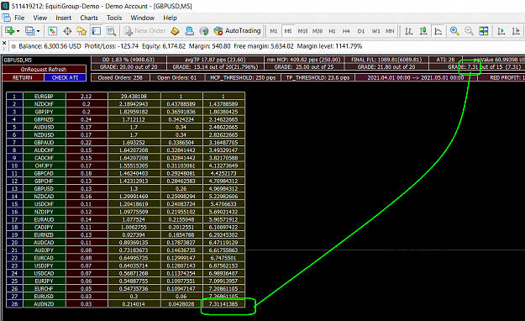Open the New Chart dropdown arrow

click(18, 31)
